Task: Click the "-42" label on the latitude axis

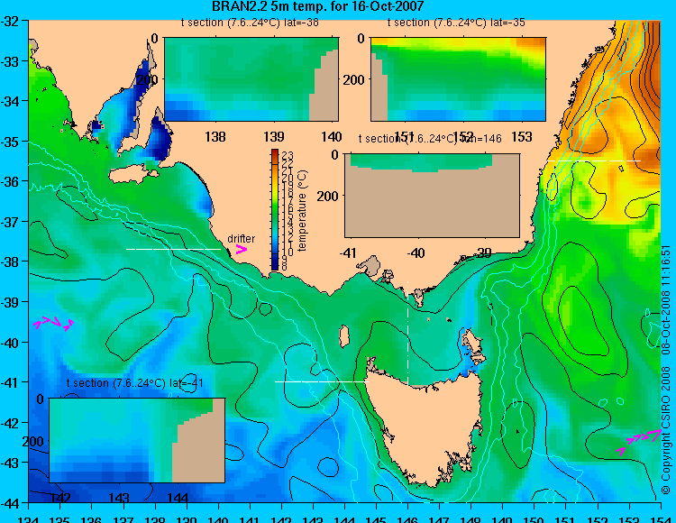Action: pos(10,423)
